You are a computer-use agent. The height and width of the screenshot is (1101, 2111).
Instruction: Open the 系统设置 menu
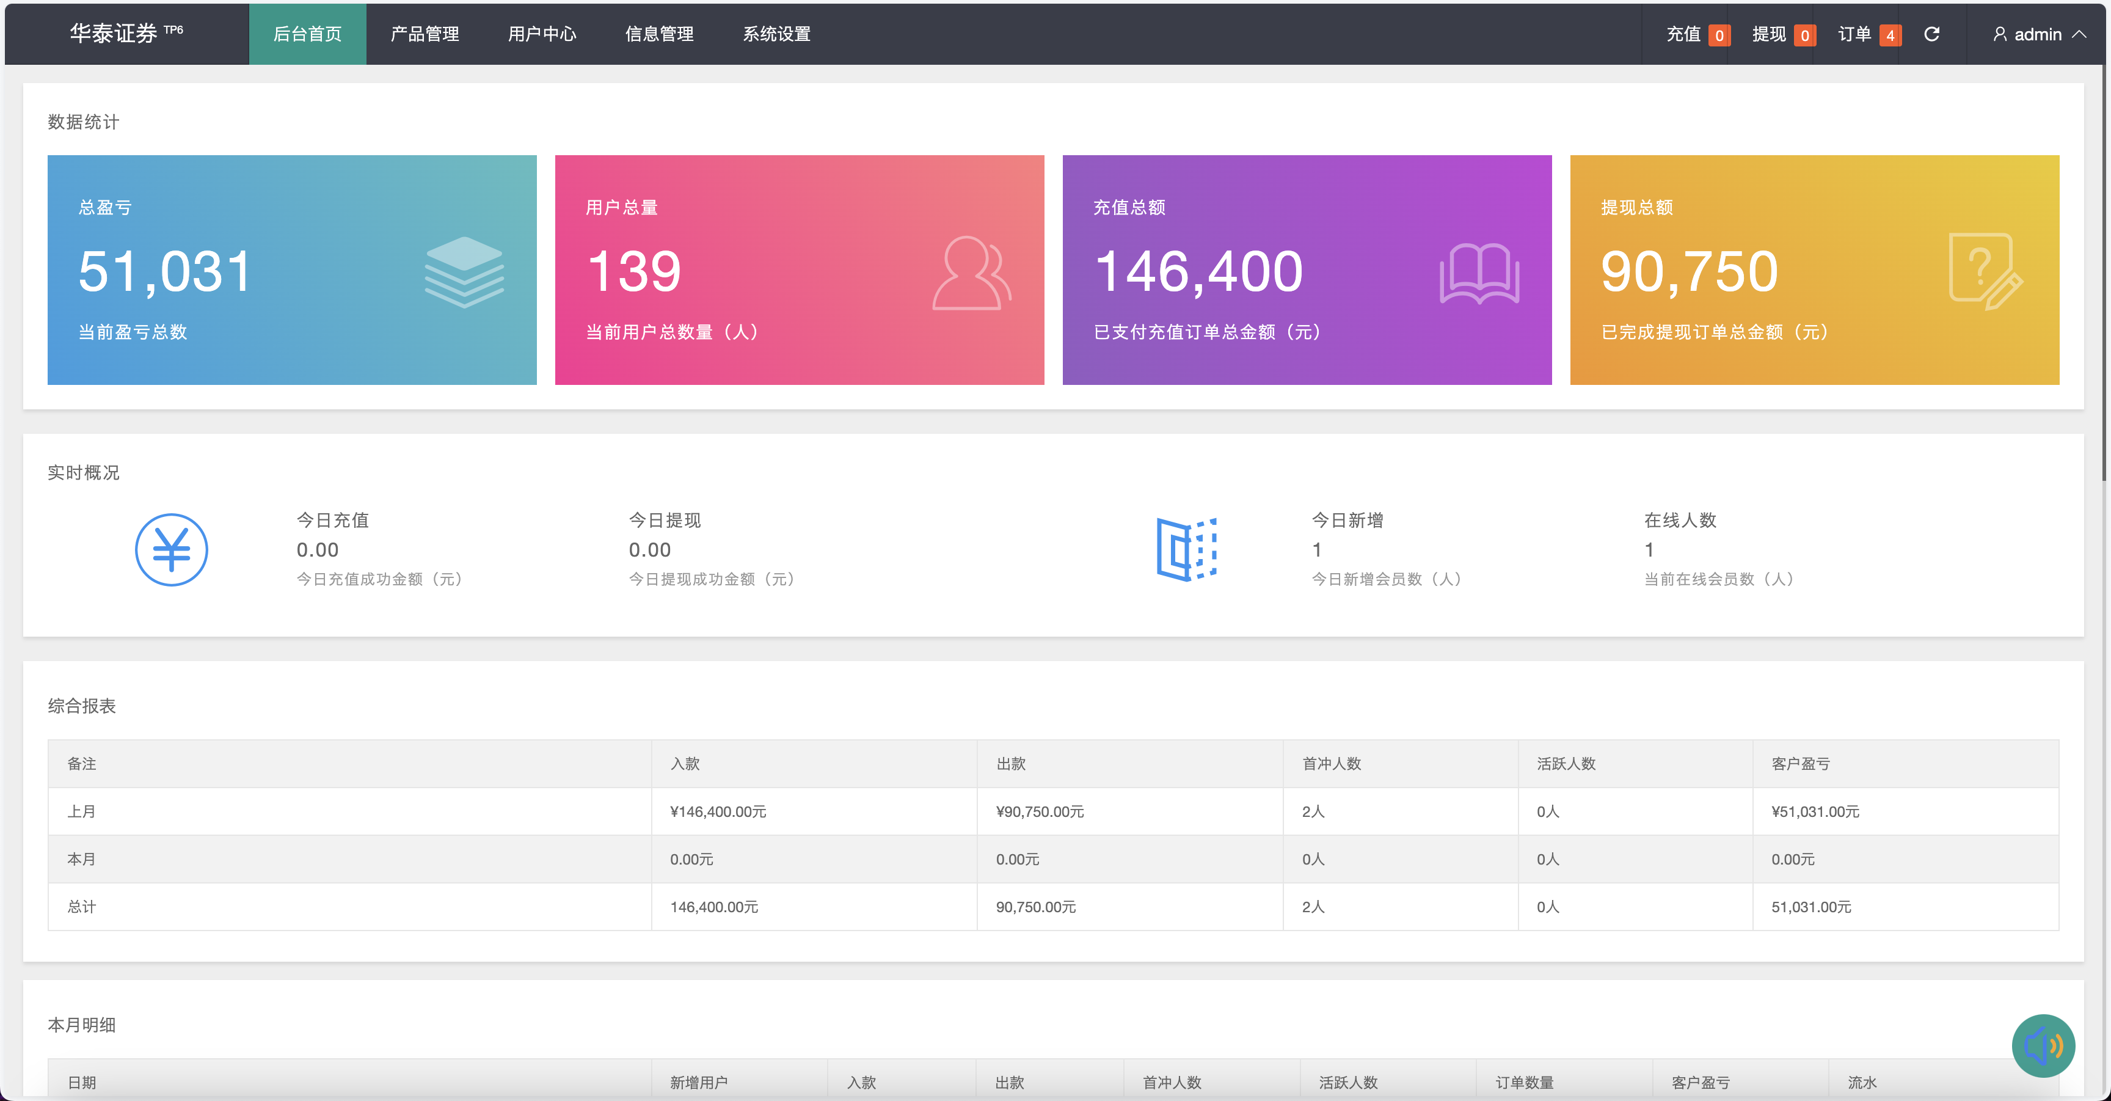(776, 34)
